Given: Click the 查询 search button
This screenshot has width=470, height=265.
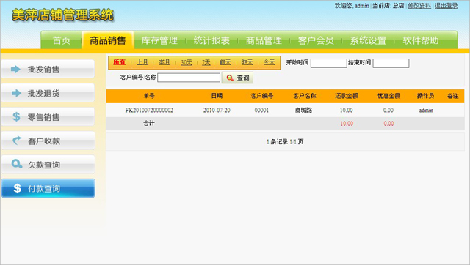Looking at the screenshot, I should (x=237, y=78).
